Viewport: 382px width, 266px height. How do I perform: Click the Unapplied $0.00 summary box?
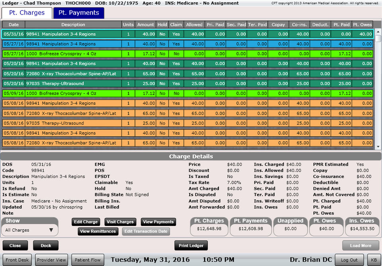point(290,226)
